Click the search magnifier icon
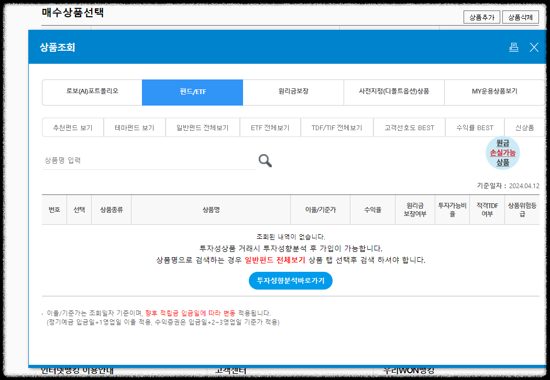Viewport: 550px width, 380px height. pos(265,160)
